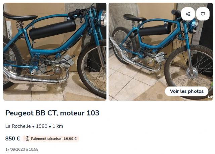Click the posting date 17/09/2023 à 10:58
215x154 pixels.
click(22, 149)
